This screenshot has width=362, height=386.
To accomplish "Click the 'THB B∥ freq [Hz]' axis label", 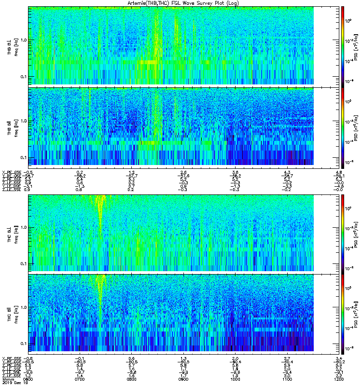I will coord(13,128).
